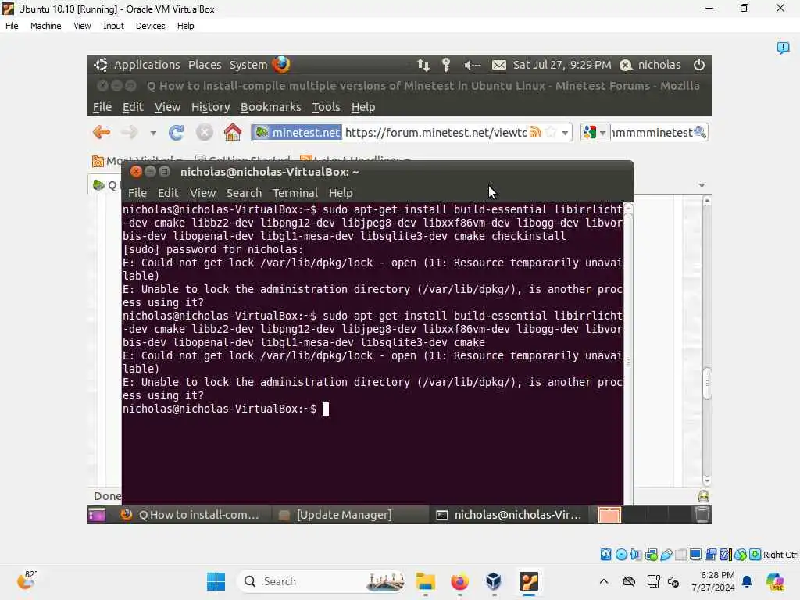Open Firefox History menu

tap(210, 107)
